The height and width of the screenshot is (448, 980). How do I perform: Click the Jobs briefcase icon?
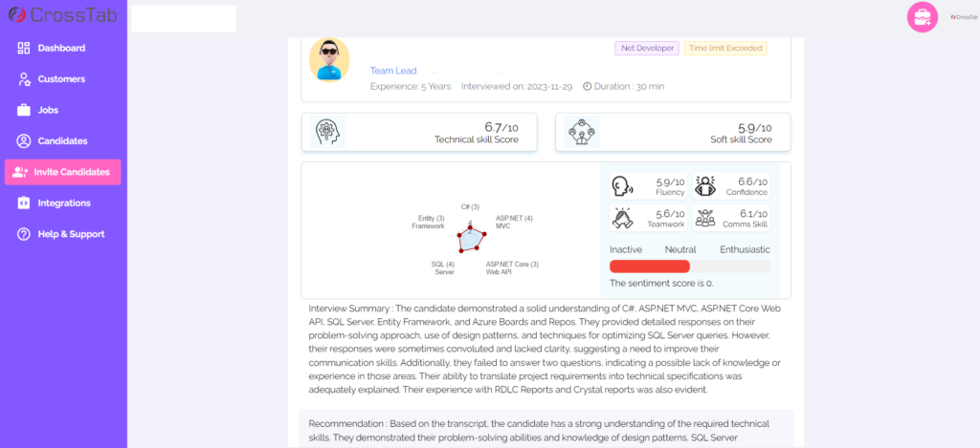pyautogui.click(x=24, y=110)
